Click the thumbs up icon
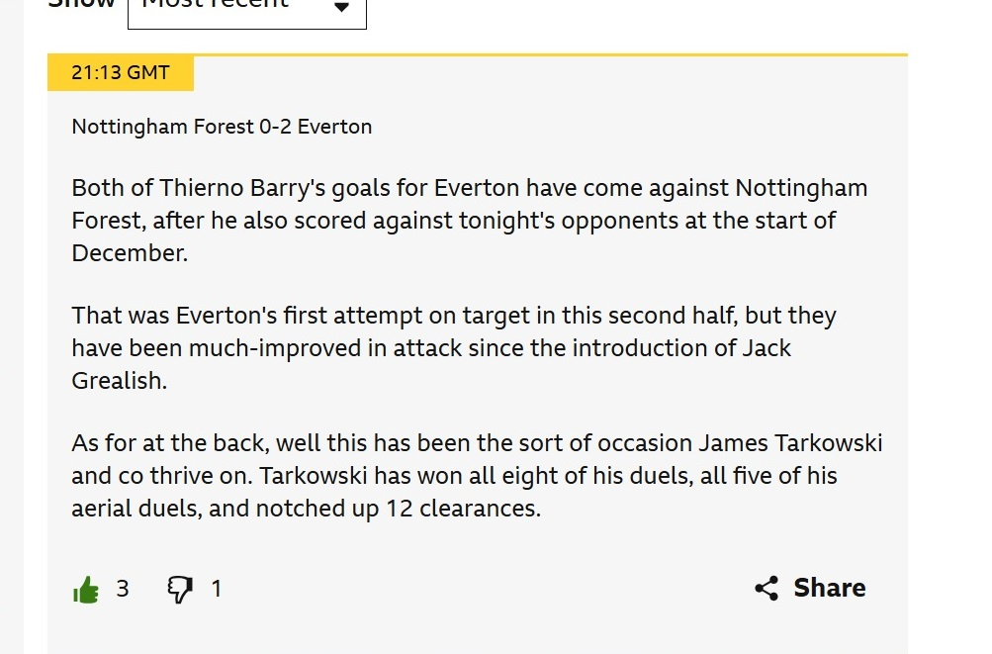992x654 pixels. point(86,590)
